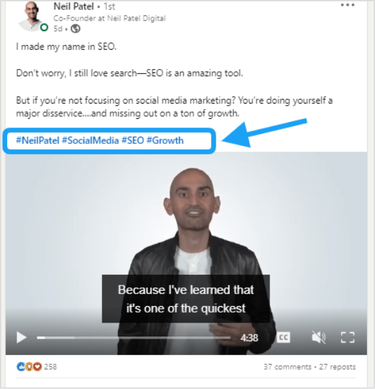Click the like reaction icon
Viewport: 375px width, 389px height.
(x=21, y=366)
